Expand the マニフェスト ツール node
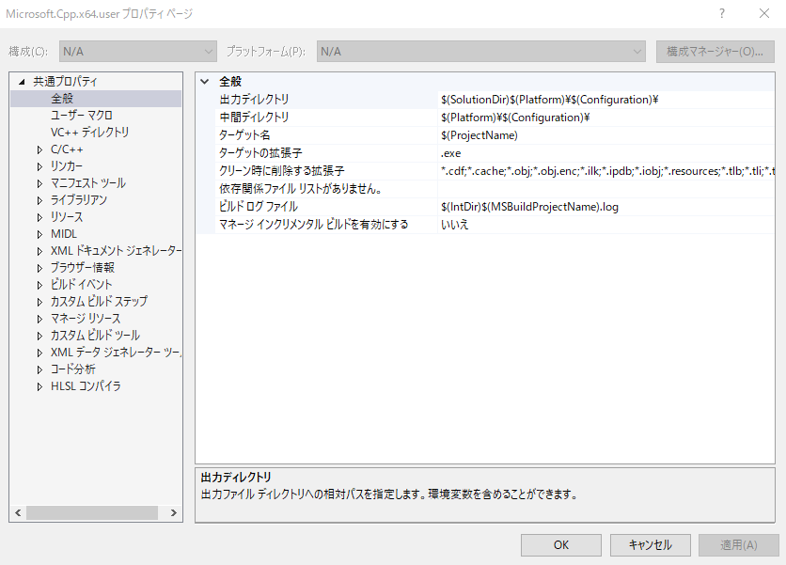786x565 pixels. click(38, 182)
